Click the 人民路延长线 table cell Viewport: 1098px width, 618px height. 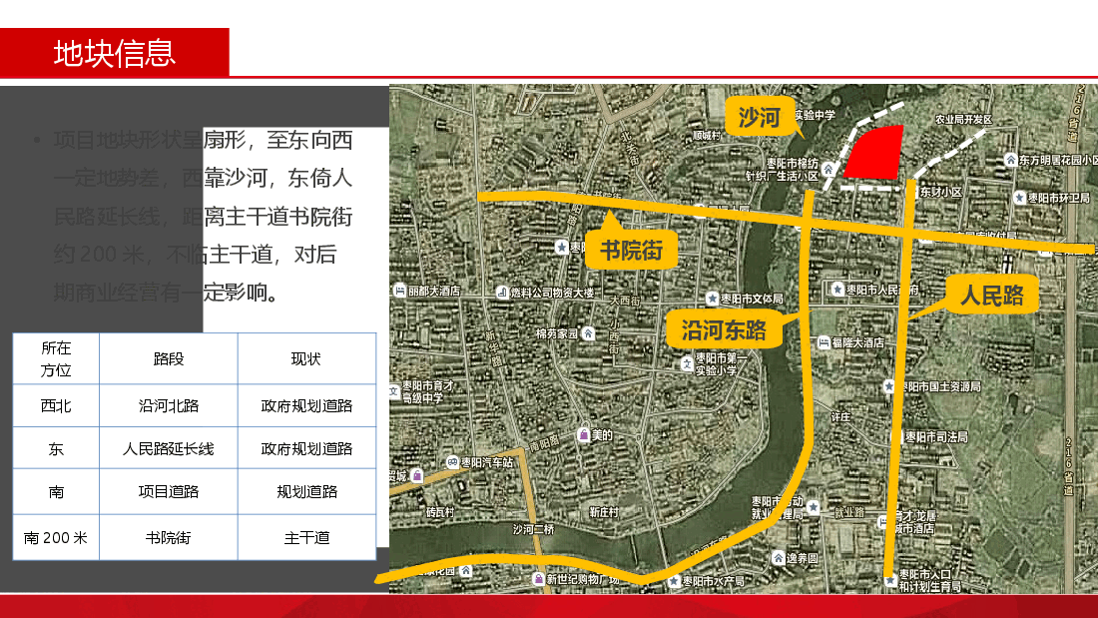[x=168, y=448]
